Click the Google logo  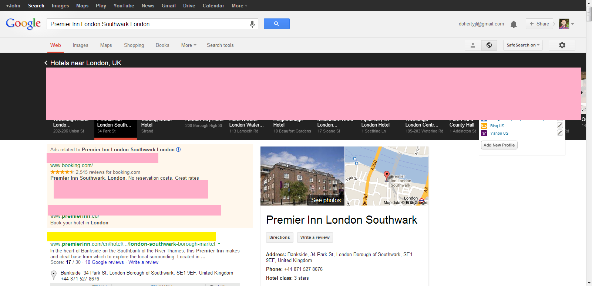click(x=23, y=24)
